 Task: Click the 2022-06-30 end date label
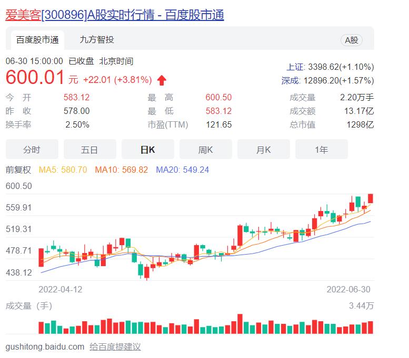pyautogui.click(x=348, y=290)
